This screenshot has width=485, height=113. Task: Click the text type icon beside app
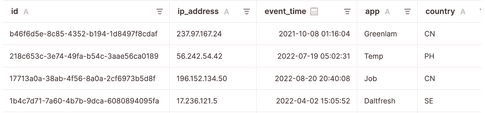coord(387,12)
